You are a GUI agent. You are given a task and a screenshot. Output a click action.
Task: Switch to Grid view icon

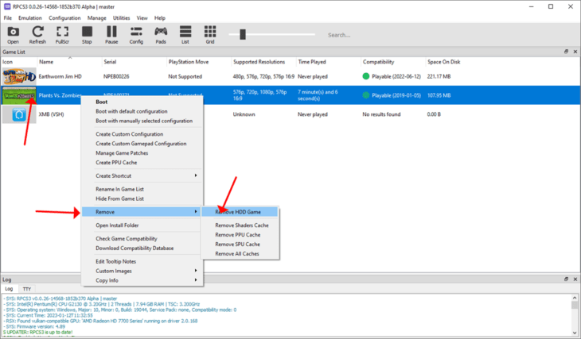point(210,35)
